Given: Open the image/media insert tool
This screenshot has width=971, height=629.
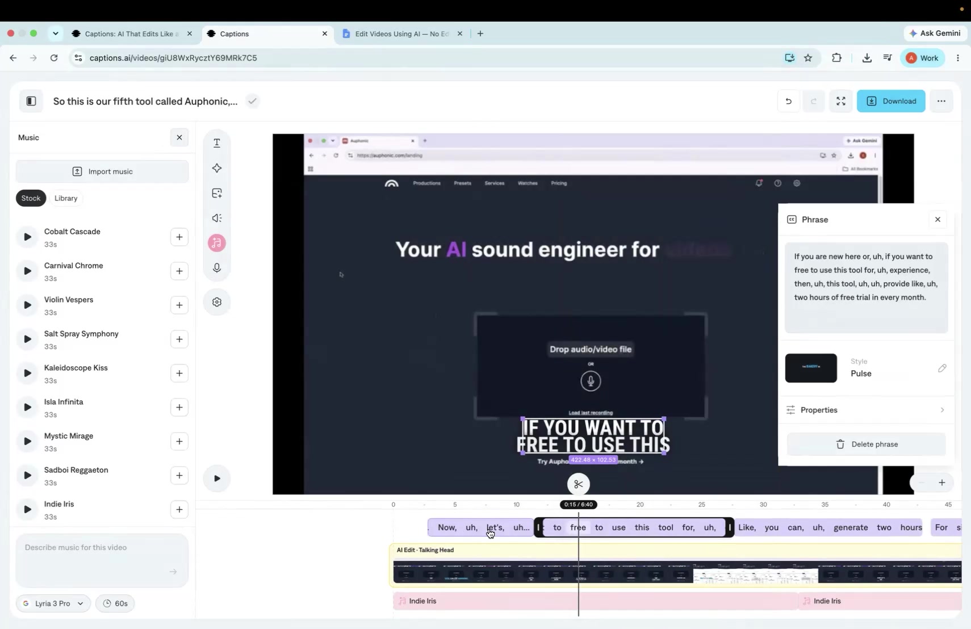Looking at the screenshot, I should coord(217,193).
